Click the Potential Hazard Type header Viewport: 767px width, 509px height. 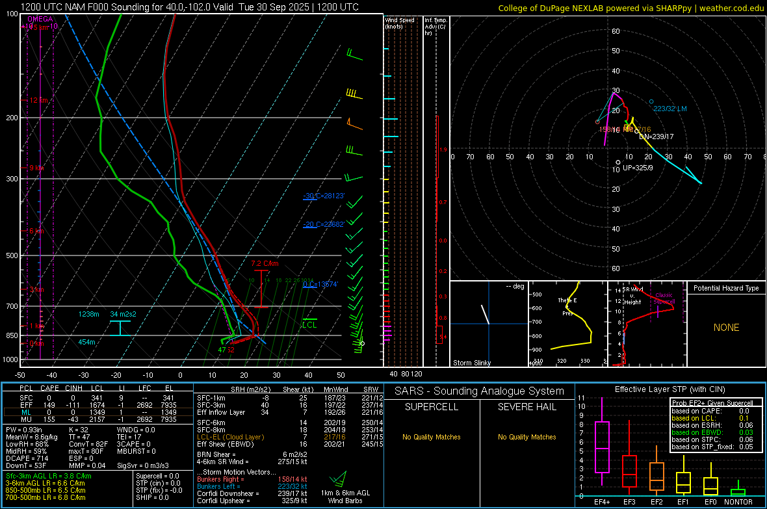coord(726,288)
